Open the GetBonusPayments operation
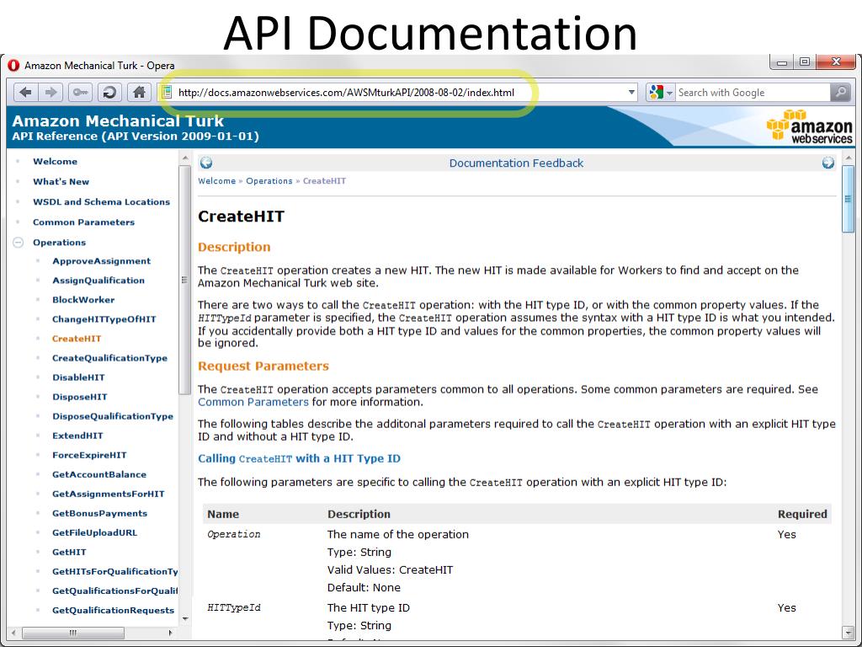 [x=99, y=513]
